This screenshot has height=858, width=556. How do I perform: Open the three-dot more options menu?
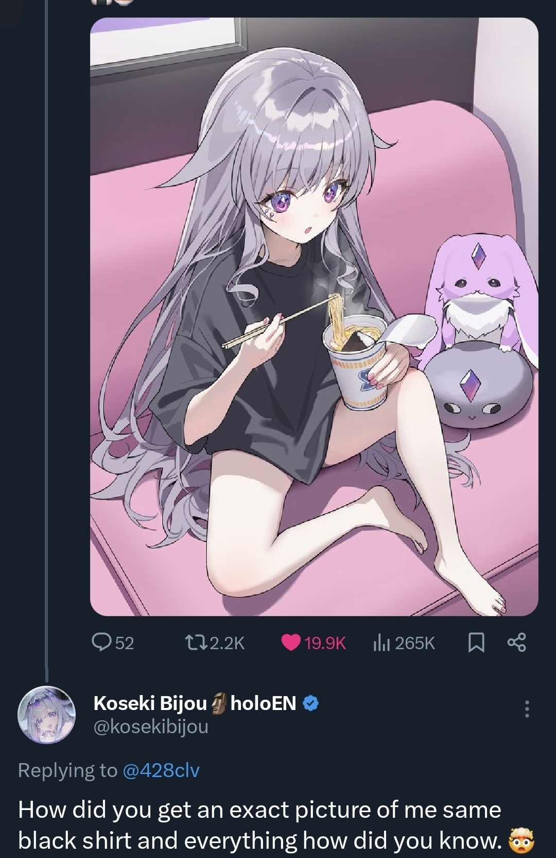pyautogui.click(x=526, y=709)
